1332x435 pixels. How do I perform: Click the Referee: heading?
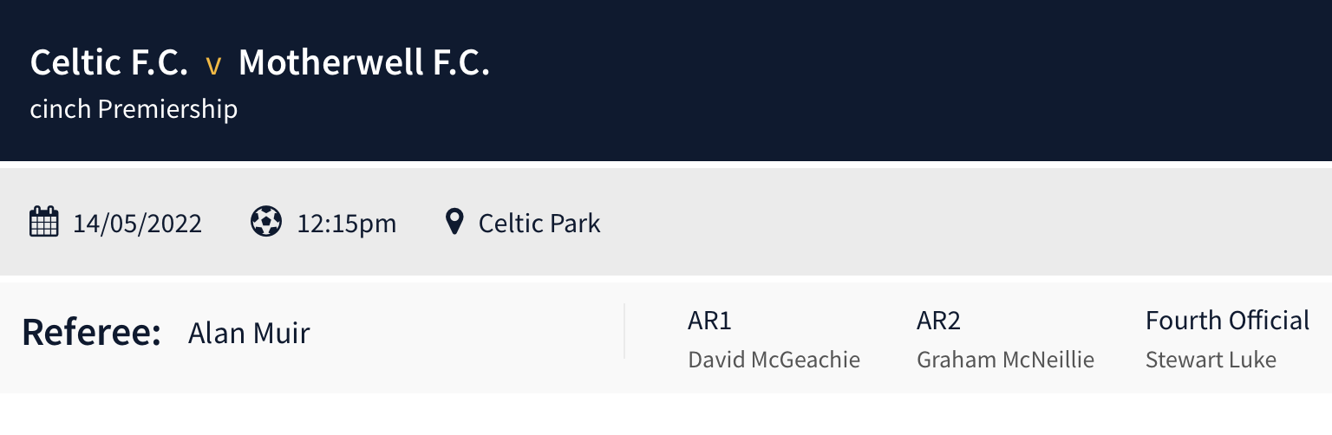[x=92, y=333]
